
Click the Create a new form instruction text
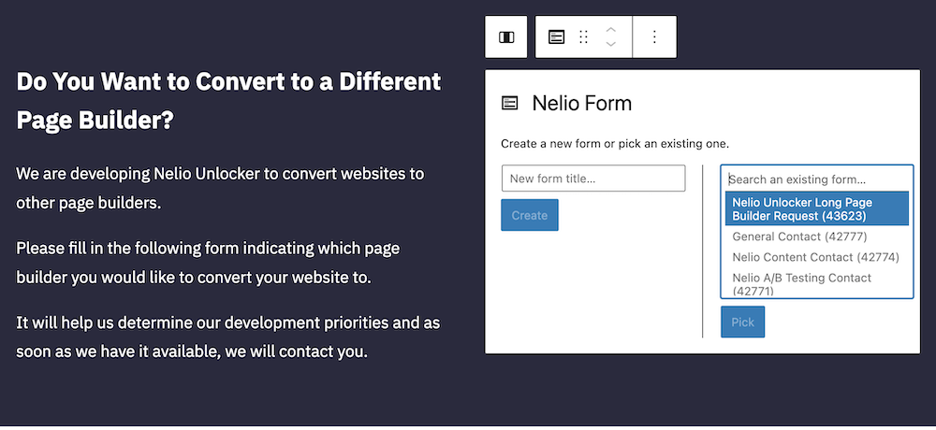coord(615,144)
